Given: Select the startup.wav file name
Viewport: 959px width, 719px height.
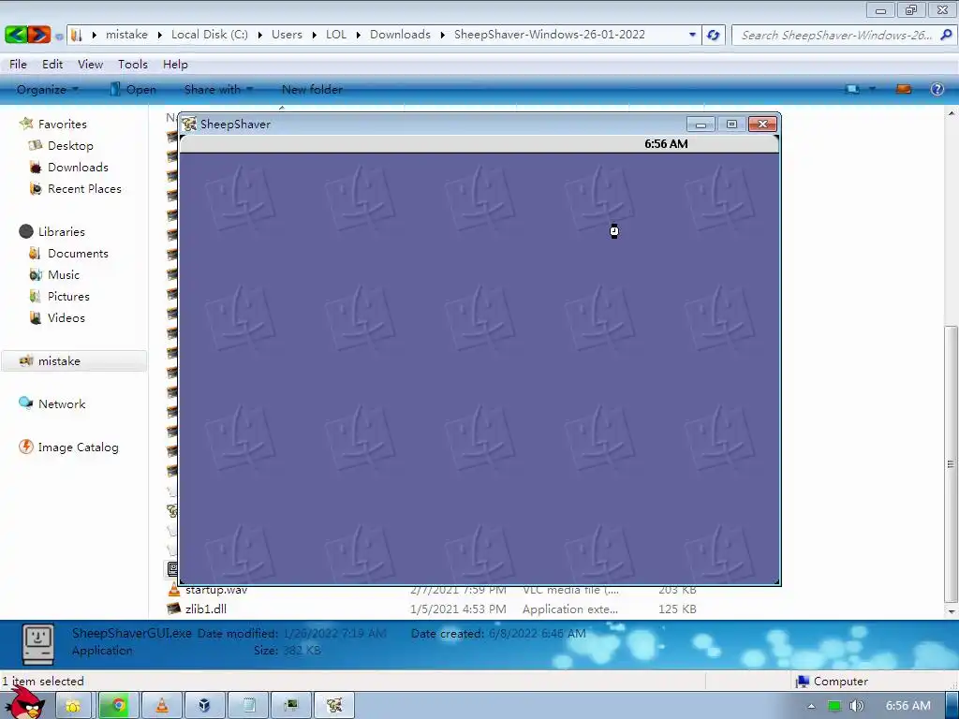Looking at the screenshot, I should pyautogui.click(x=216, y=590).
